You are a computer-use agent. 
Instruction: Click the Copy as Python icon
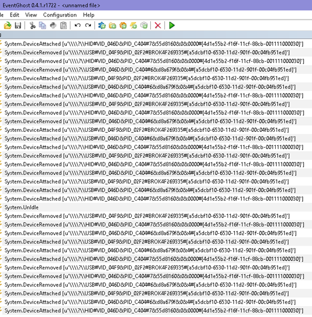53,26
